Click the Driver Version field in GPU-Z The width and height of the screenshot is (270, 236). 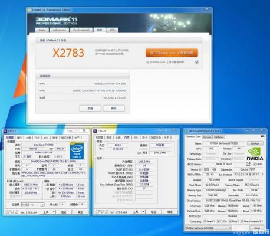click(233, 201)
